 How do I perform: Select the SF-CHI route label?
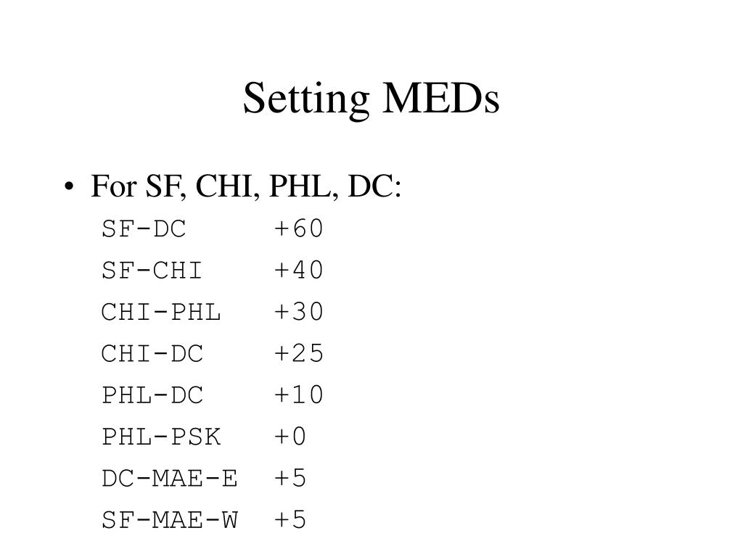(152, 271)
